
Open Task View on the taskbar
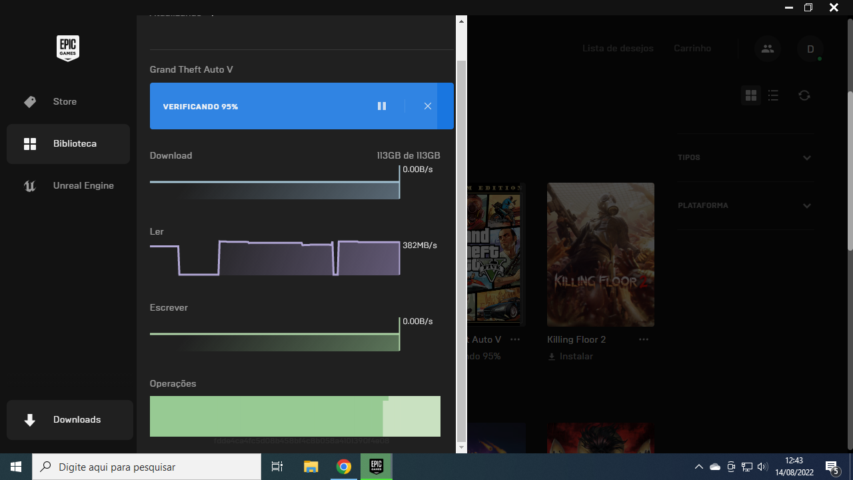[x=277, y=467]
